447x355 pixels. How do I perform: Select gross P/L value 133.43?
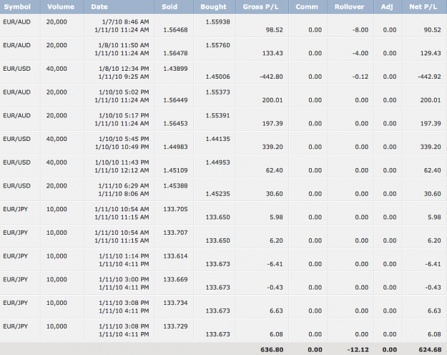pos(272,54)
